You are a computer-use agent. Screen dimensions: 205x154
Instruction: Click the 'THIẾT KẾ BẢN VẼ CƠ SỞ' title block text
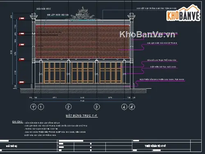[x=155, y=146]
